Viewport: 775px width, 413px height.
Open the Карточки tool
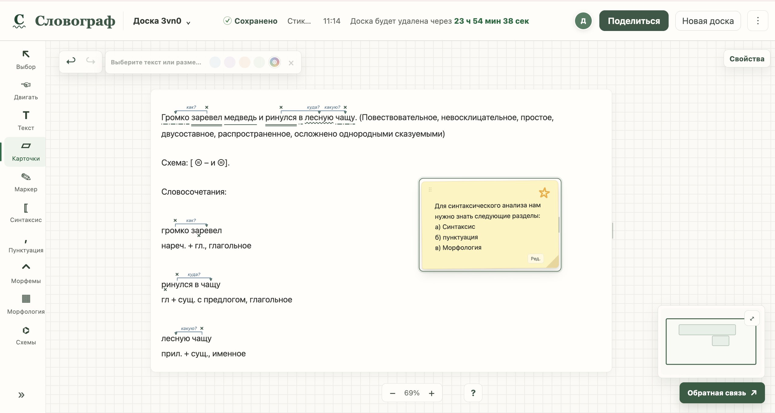coord(26,152)
